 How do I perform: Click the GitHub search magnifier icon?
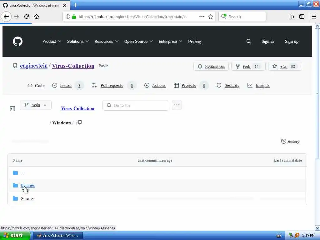pos(248,42)
